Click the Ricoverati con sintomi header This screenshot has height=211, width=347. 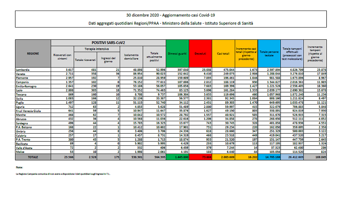point(62,56)
